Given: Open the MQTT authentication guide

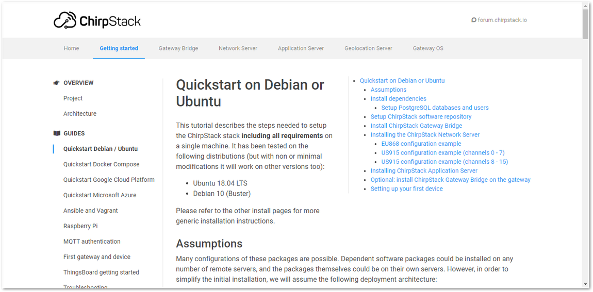Looking at the screenshot, I should pos(92,242).
